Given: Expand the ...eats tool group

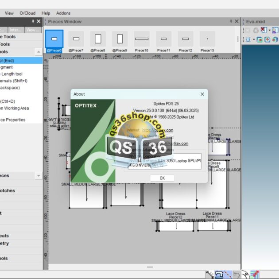Looking at the screenshot, I should point(21,236).
